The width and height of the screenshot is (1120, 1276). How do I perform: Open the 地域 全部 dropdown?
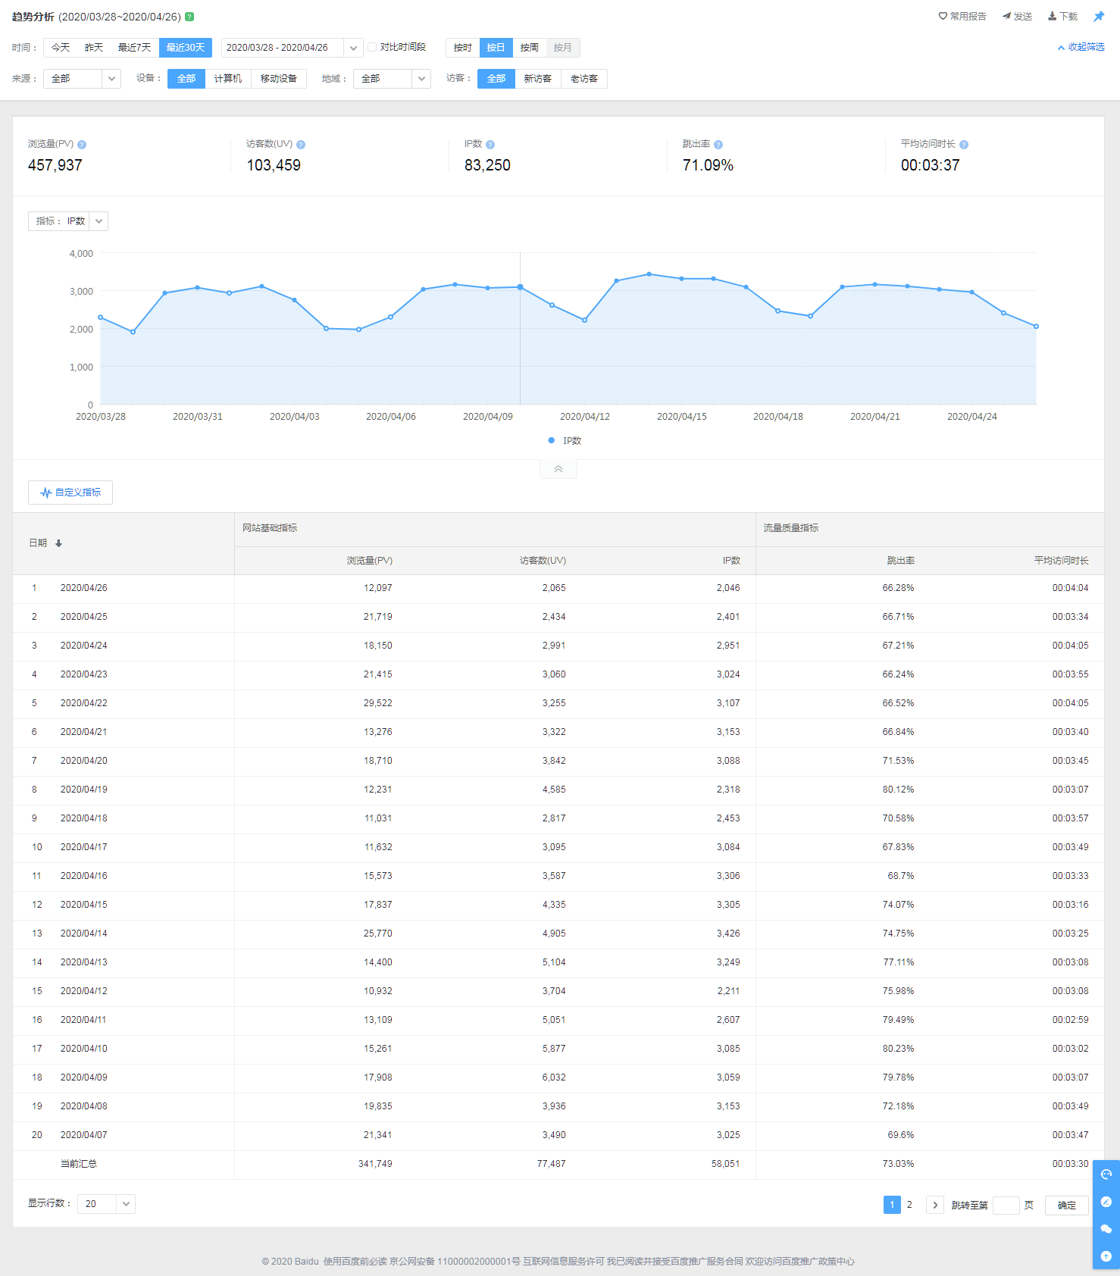click(392, 79)
